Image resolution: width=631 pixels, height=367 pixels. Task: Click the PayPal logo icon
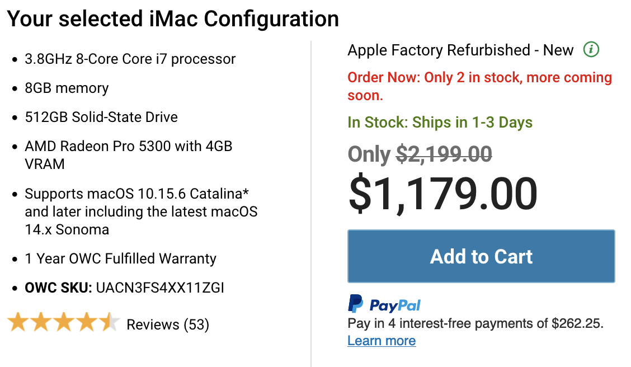[355, 303]
